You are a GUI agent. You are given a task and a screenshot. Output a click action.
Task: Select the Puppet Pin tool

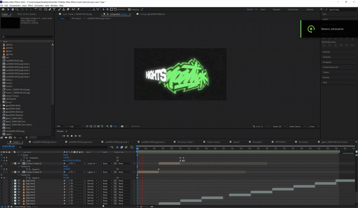[x=78, y=9]
